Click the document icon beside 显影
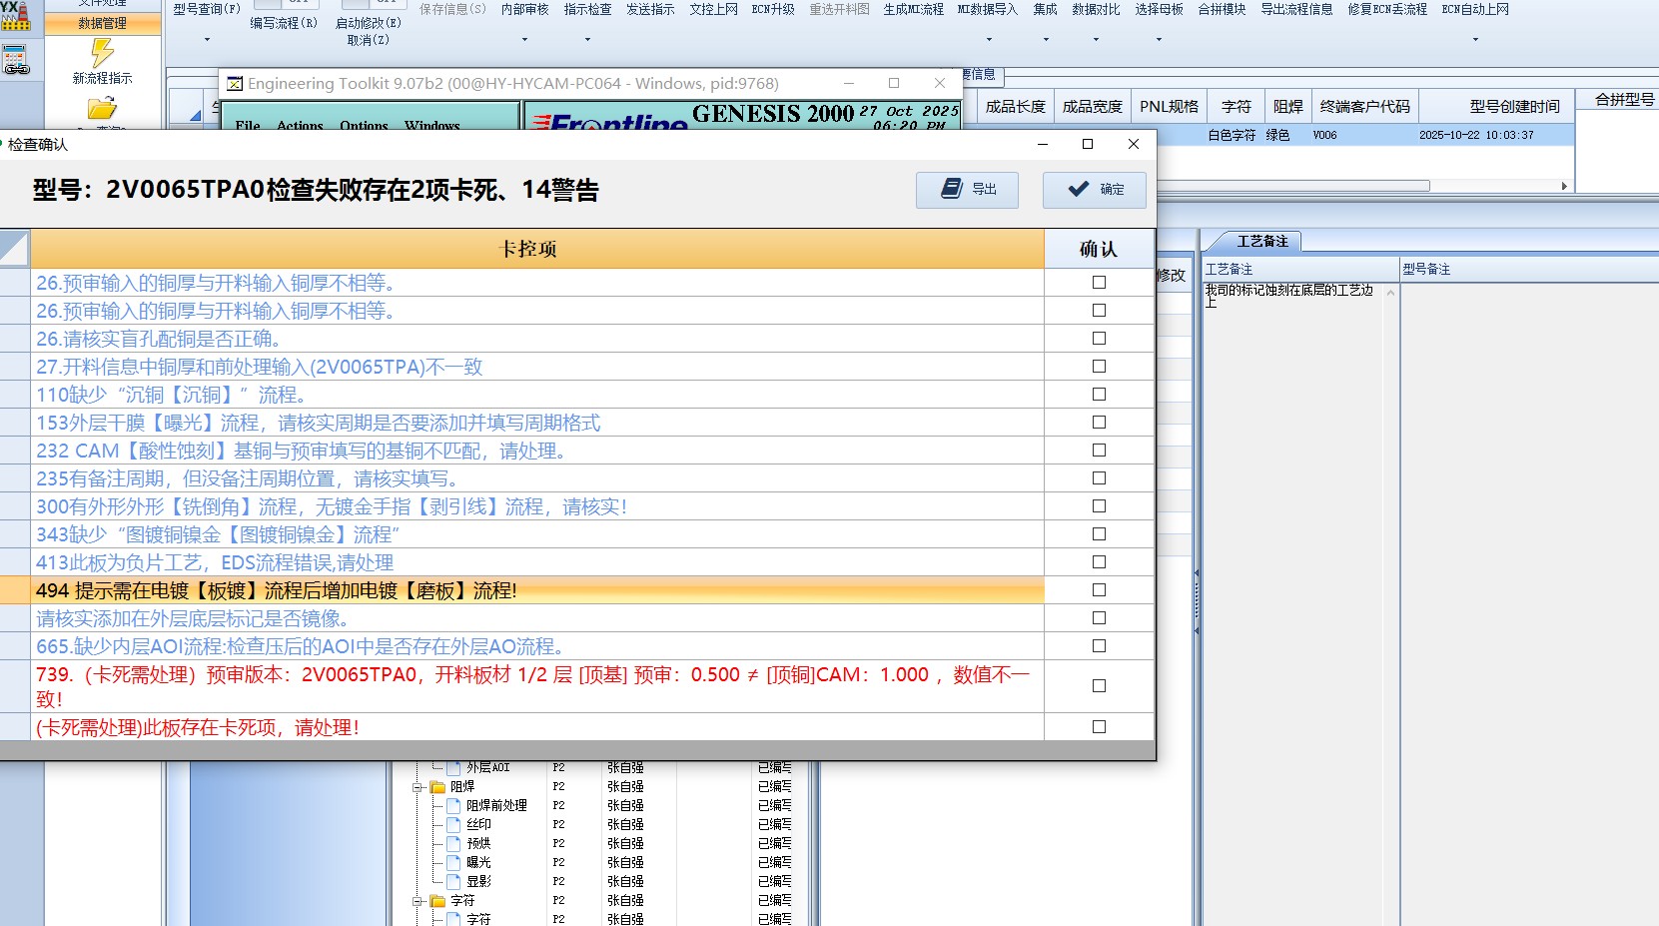Image resolution: width=1659 pixels, height=926 pixels. coord(453,881)
